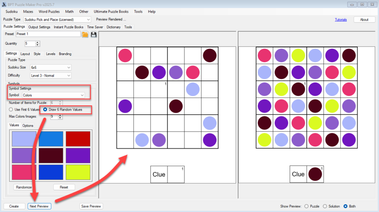Click the open preset folder icon
The height and width of the screenshot is (212, 379).
[85, 34]
